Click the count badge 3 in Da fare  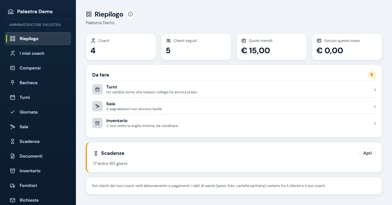tap(371, 75)
